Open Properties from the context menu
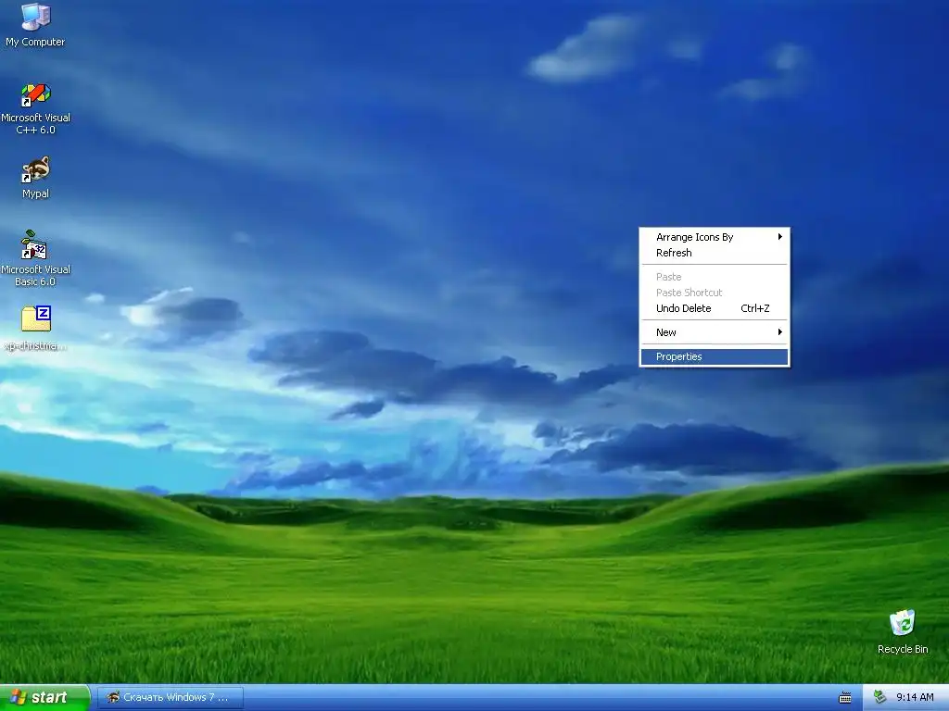Screen dimensions: 949x711 [715, 356]
